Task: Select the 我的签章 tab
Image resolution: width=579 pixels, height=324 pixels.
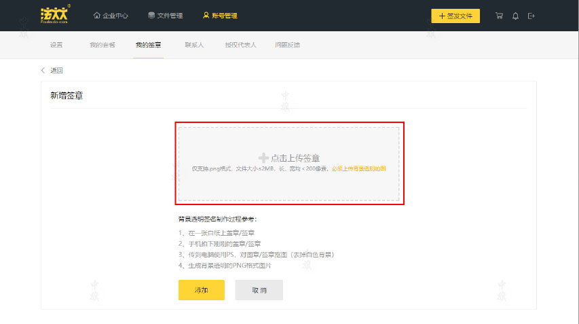Action: [x=148, y=45]
